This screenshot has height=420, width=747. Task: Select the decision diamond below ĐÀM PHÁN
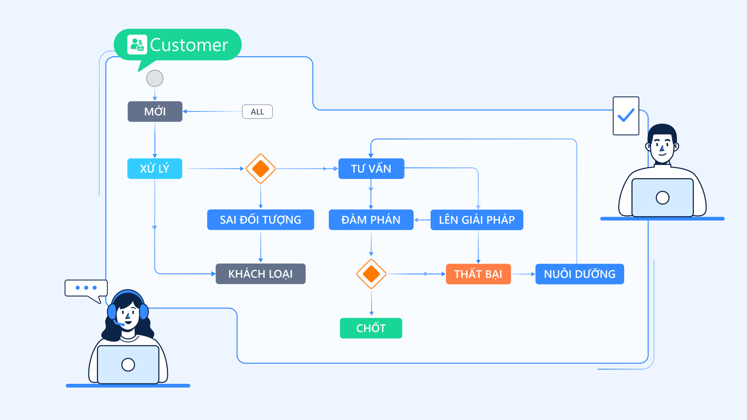click(x=371, y=274)
